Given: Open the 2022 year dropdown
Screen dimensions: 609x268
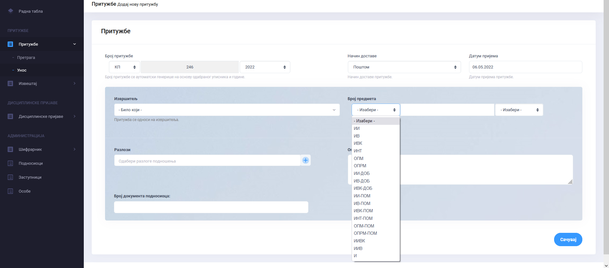Looking at the screenshot, I should (265, 67).
